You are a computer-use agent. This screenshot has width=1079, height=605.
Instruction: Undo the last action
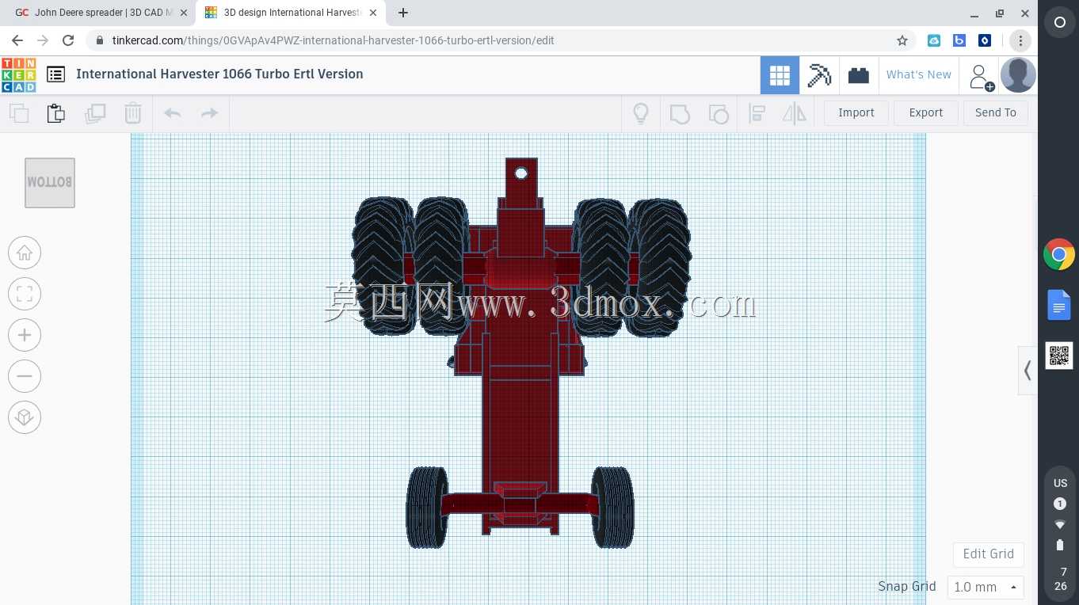point(172,113)
